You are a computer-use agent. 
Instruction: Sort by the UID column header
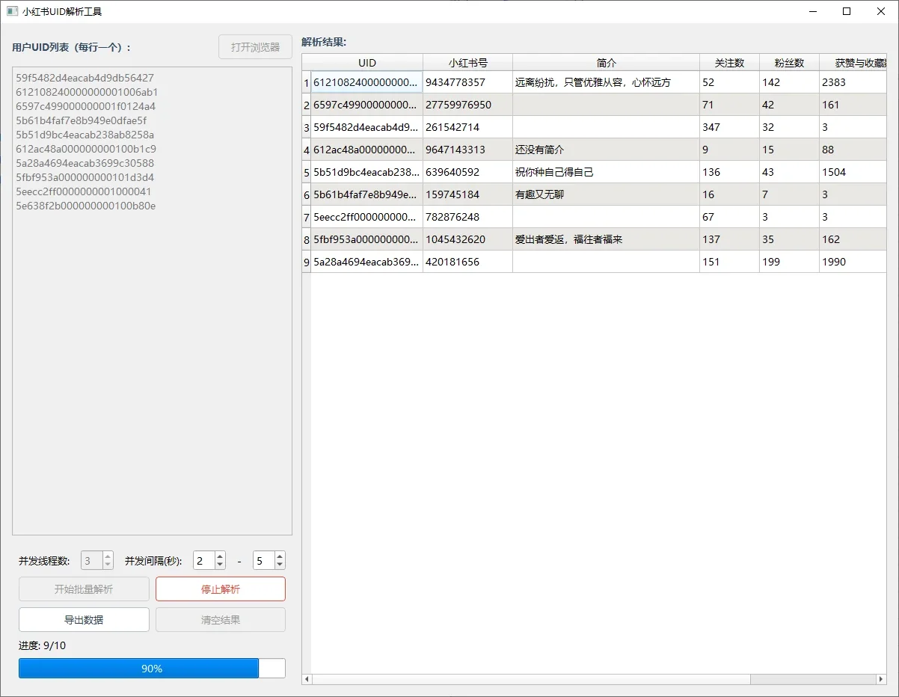pos(366,63)
